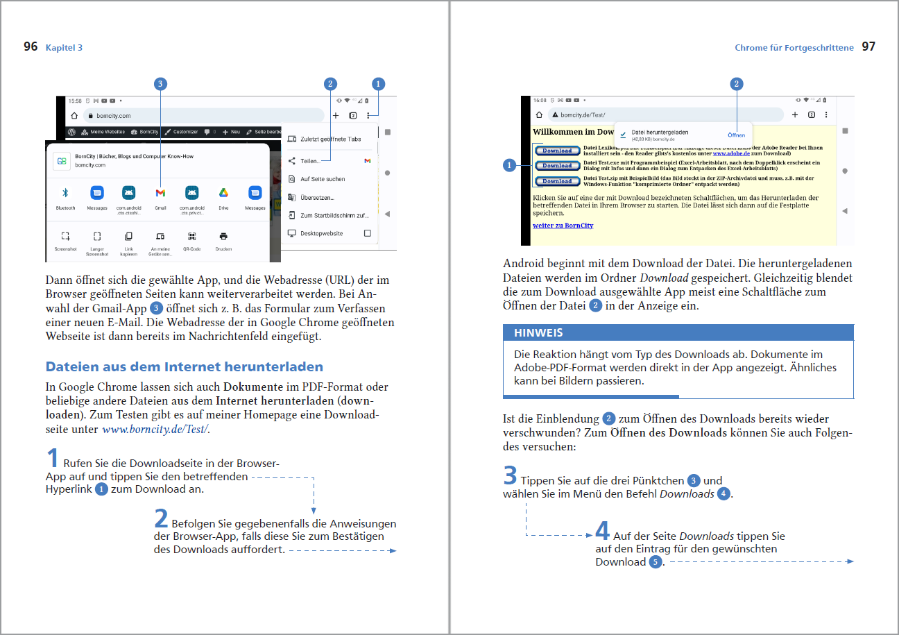The image size is (899, 635).
Task: Enable the Desktopwebsite checkbox
Action: (x=368, y=234)
